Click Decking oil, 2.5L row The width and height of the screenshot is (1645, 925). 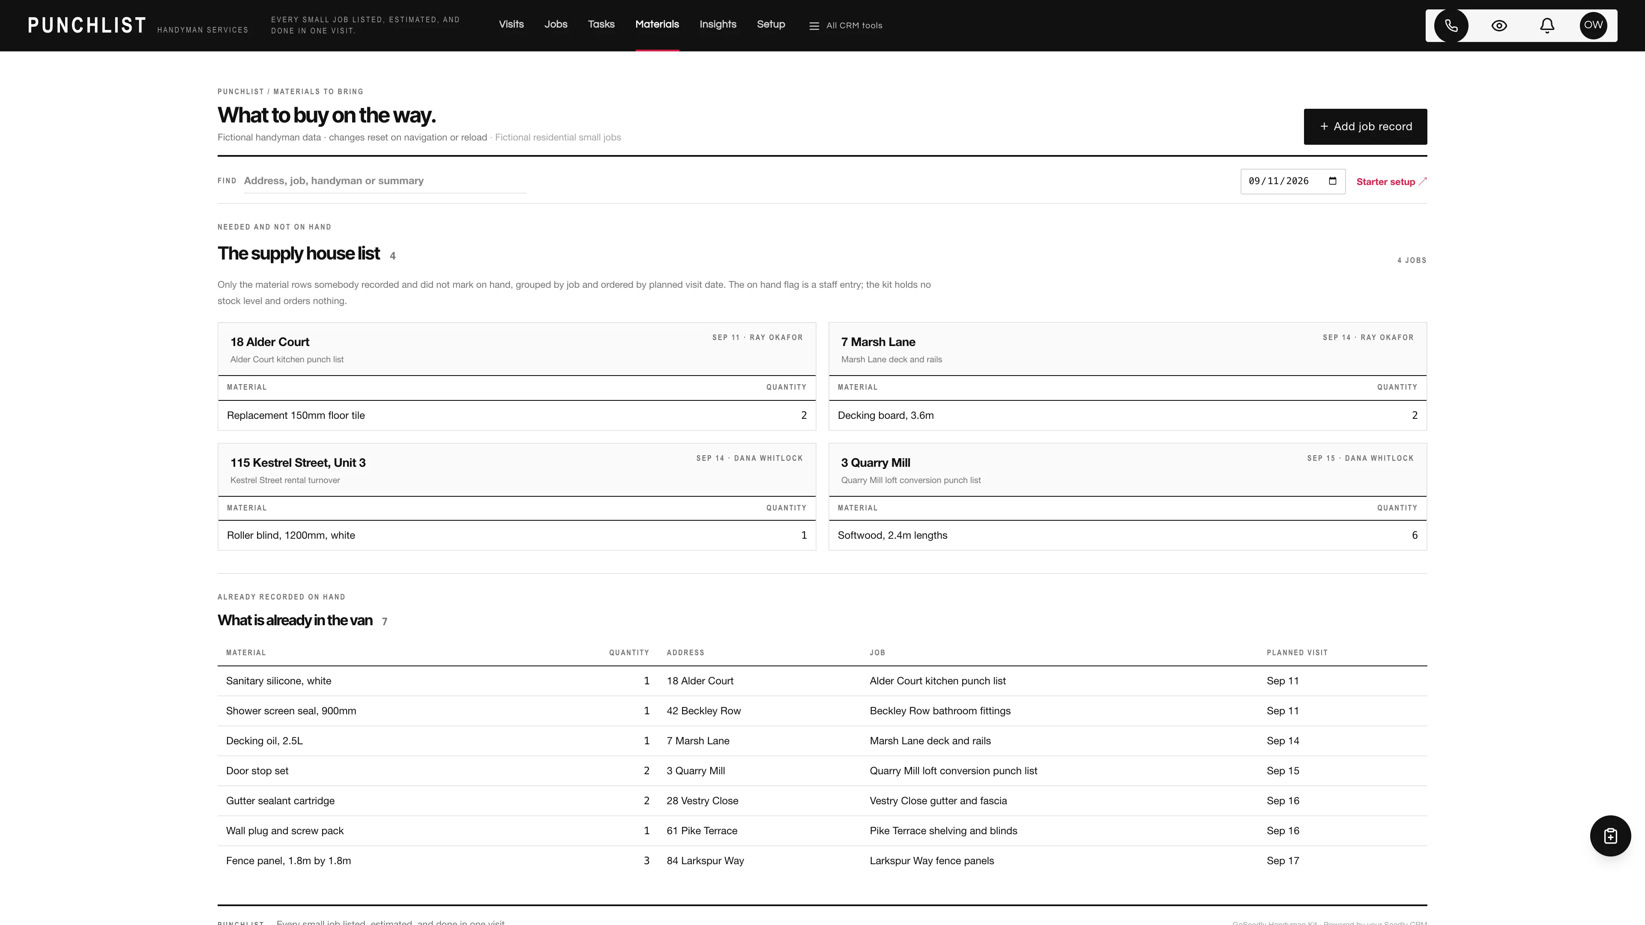pyautogui.click(x=822, y=741)
